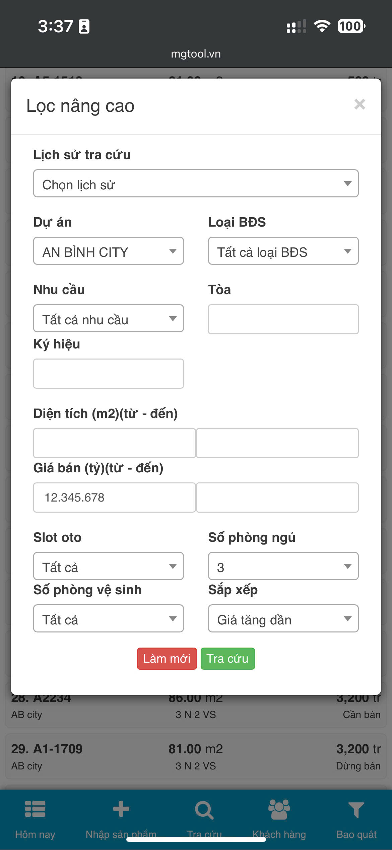Click the Giá bán minimum price field

tap(114, 498)
